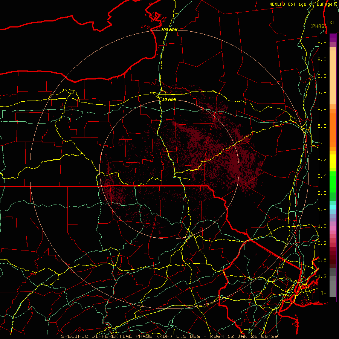339x339 pixels.
Task: Click the 6.6 value on color scale
Action: [322, 109]
